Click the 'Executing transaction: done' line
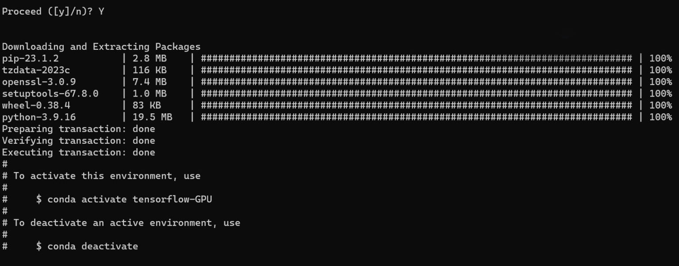This screenshot has height=266, width=679. pyautogui.click(x=79, y=152)
